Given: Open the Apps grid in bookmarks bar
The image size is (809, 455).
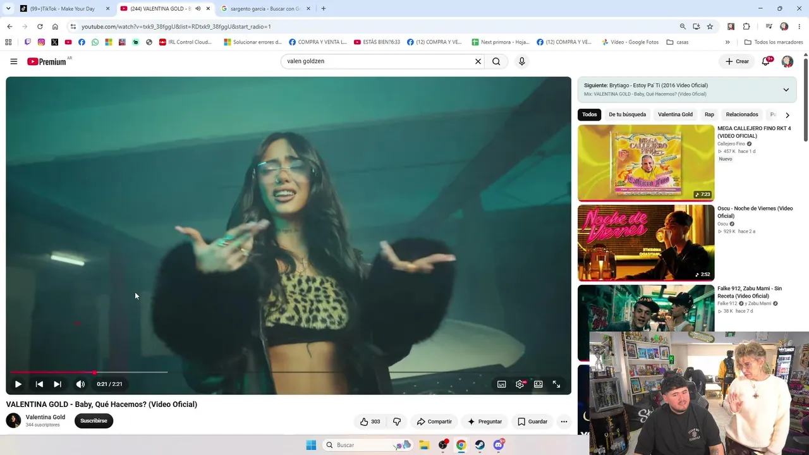Looking at the screenshot, I should pyautogui.click(x=8, y=42).
